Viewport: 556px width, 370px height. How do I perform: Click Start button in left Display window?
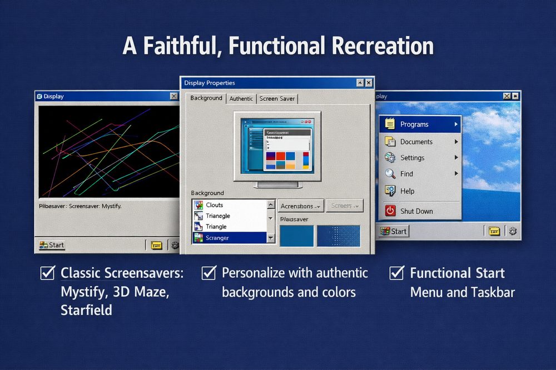(52, 245)
